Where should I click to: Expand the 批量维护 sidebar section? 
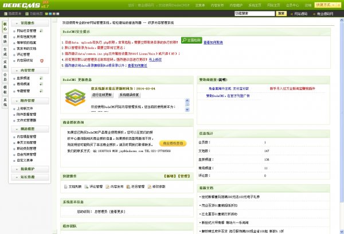30,169
